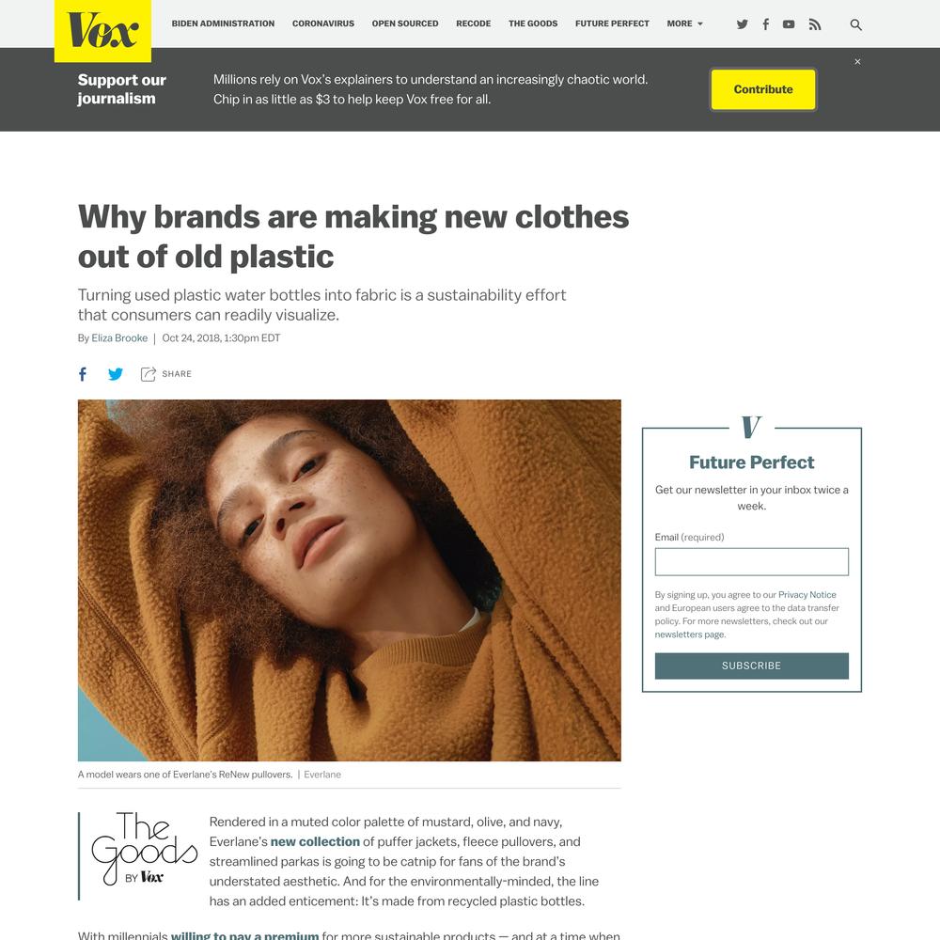Open author Eliza Brooke's page

point(119,338)
